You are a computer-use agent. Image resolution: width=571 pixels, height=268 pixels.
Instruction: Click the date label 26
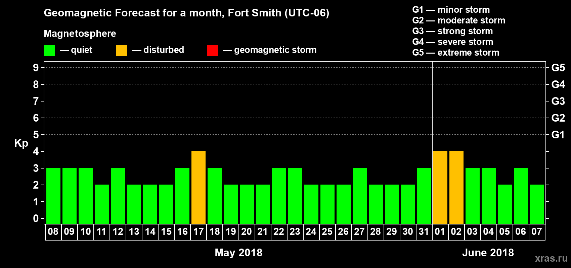[343, 232]
